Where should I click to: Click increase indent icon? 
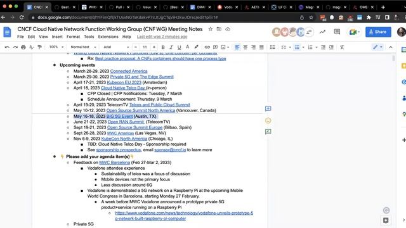point(331,47)
